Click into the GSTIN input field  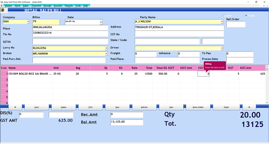coord(70,41)
